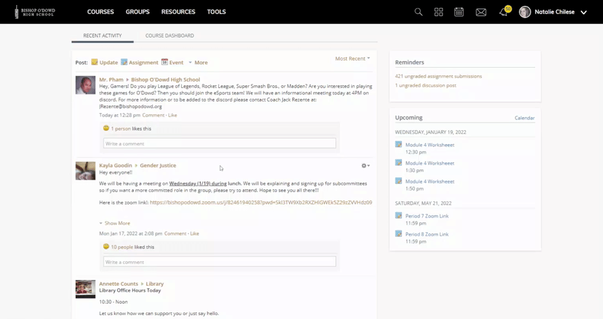603x319 pixels.
Task: Click Mr. Pham's profile thumbnail
Action: pos(85,85)
